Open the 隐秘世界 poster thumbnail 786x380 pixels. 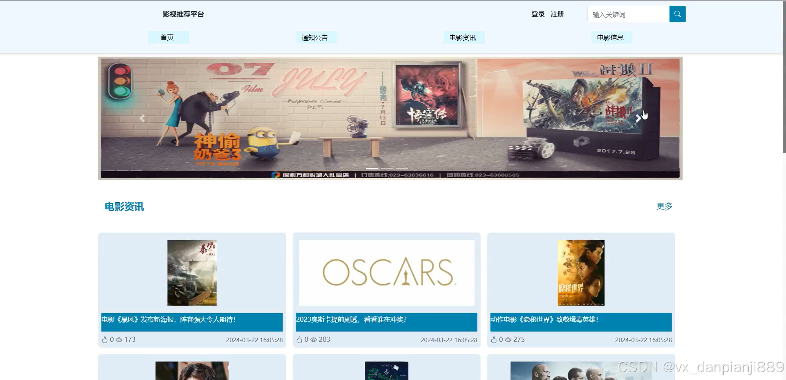tap(581, 272)
